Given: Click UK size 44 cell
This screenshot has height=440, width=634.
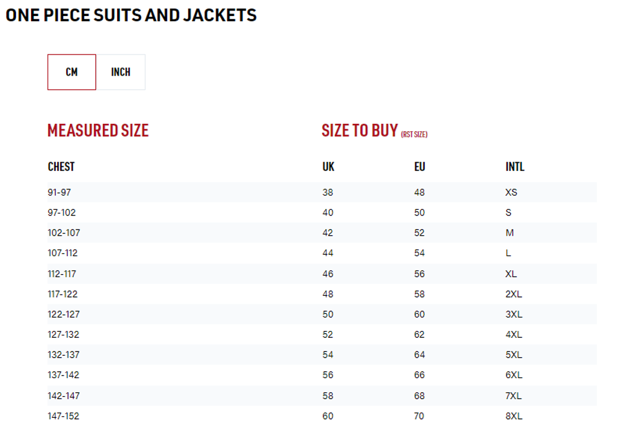Looking at the screenshot, I should click(x=328, y=253).
